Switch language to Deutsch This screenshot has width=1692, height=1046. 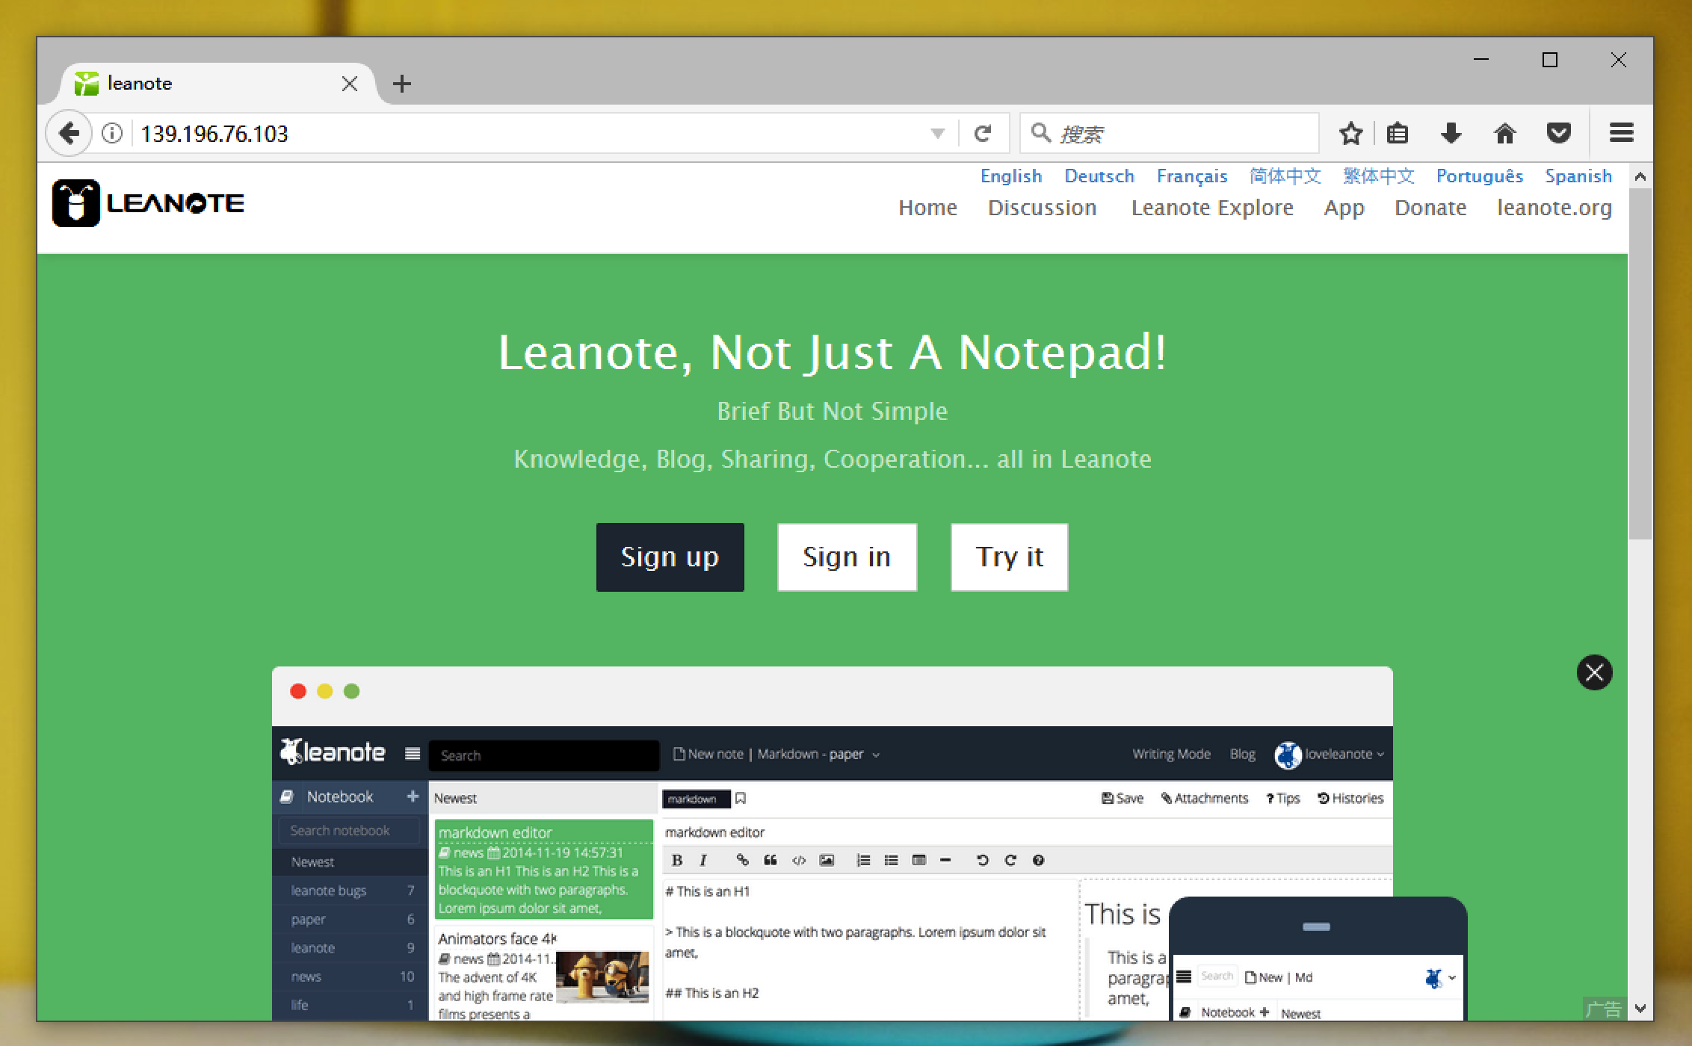(x=1099, y=176)
